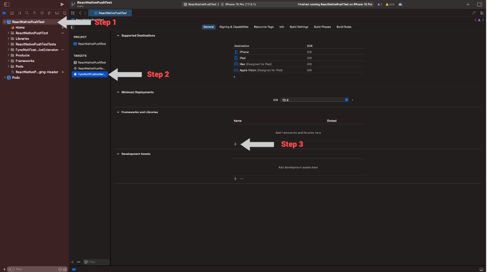Toggle the right inspector panel

pos(479,4)
